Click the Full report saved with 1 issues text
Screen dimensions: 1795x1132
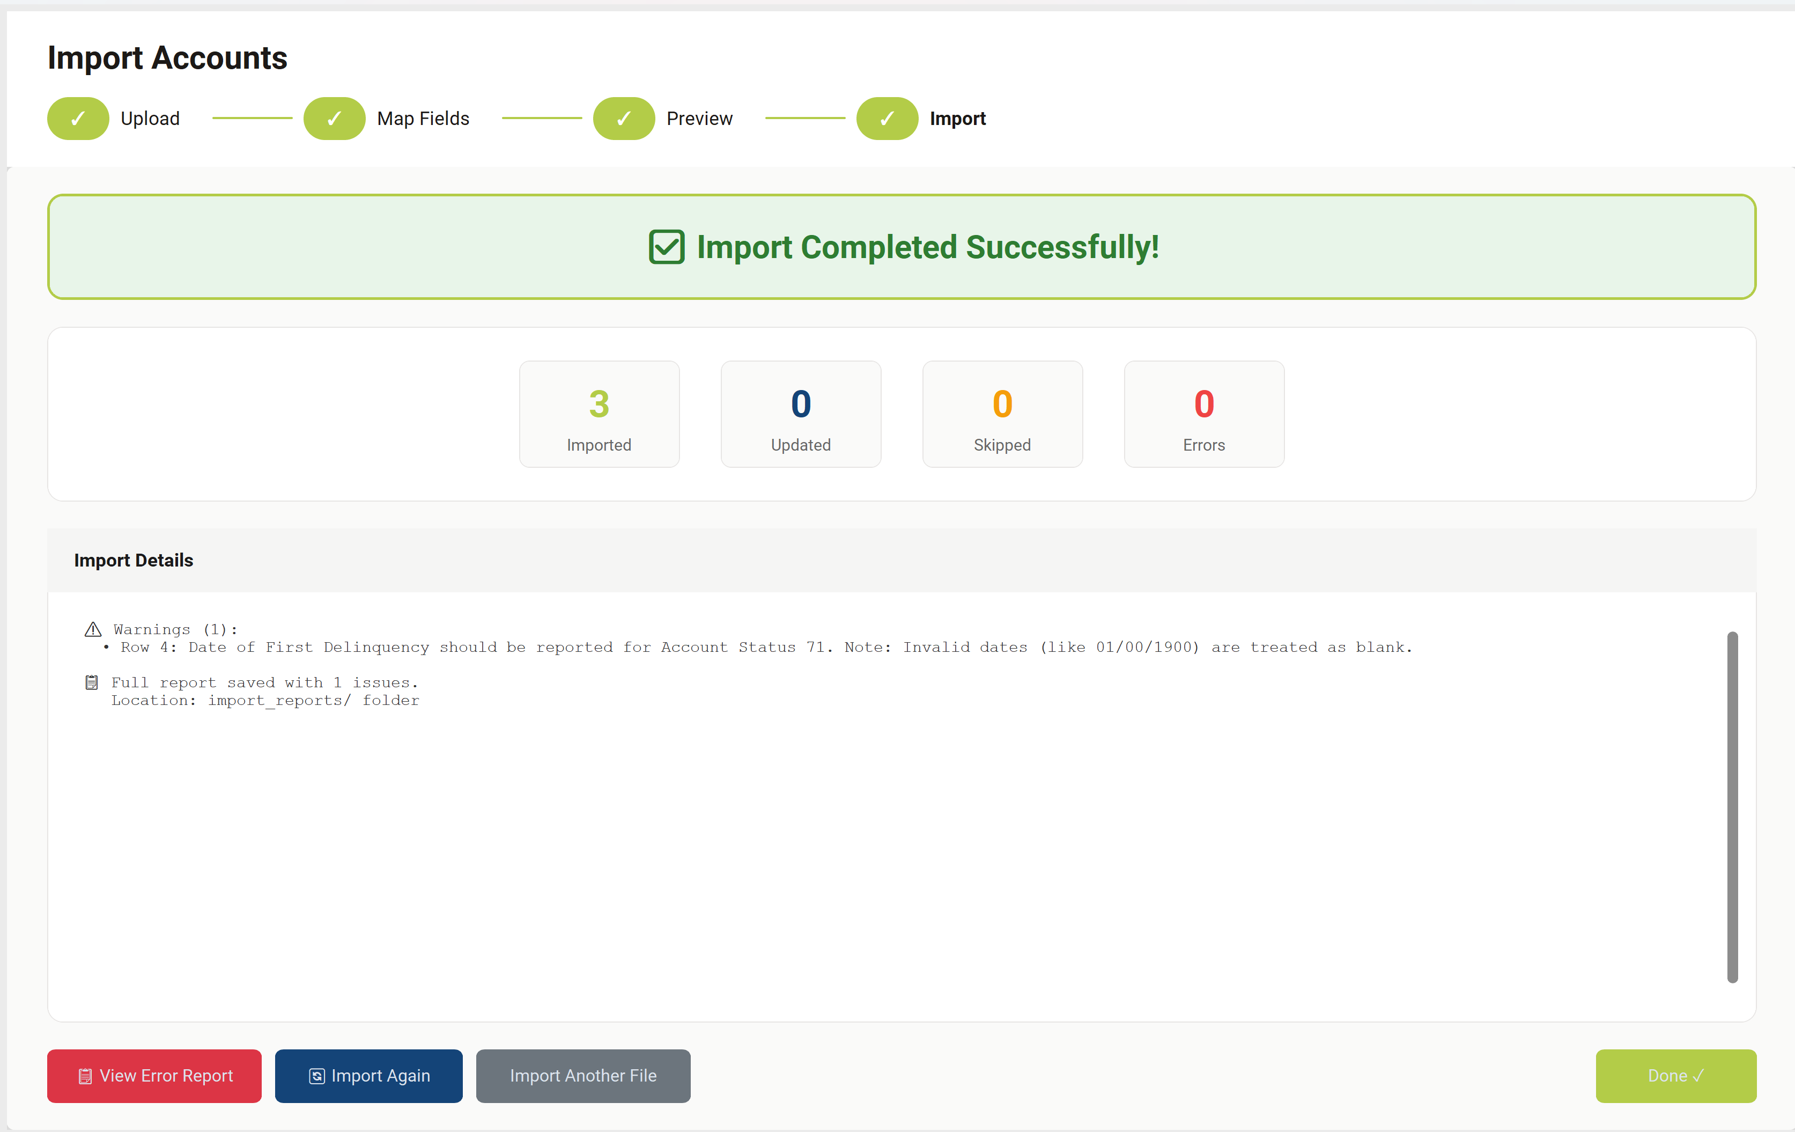click(264, 682)
